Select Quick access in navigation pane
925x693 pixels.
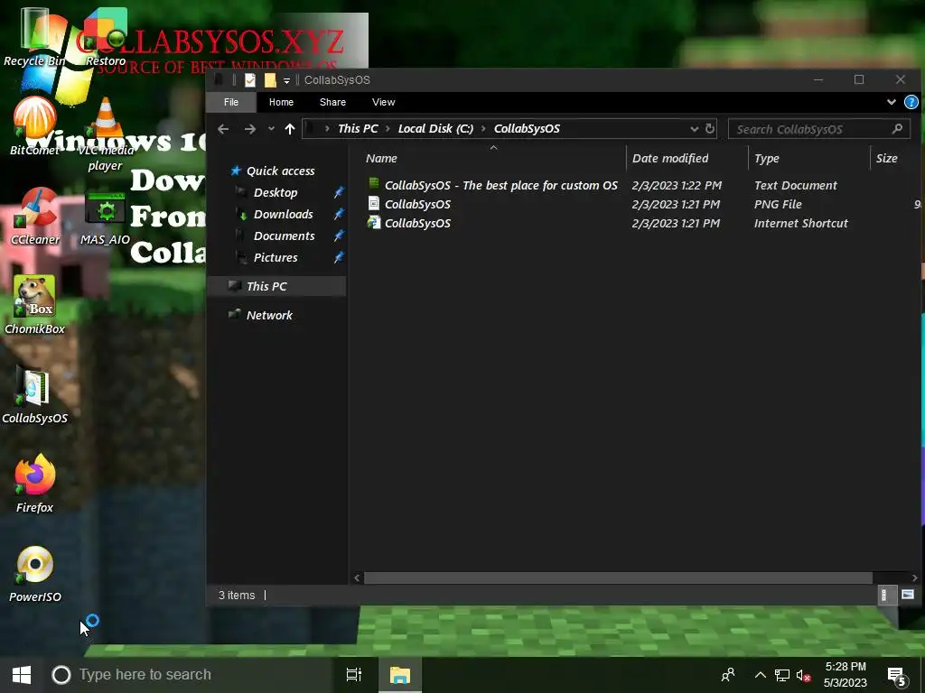point(281,171)
